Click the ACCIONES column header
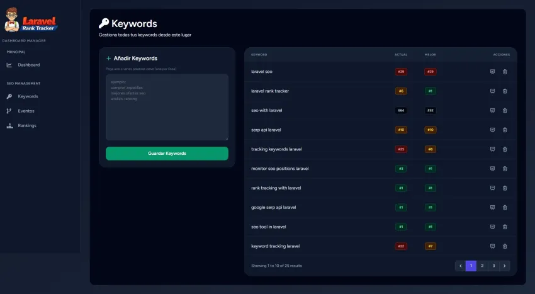The image size is (535, 294). (502, 55)
